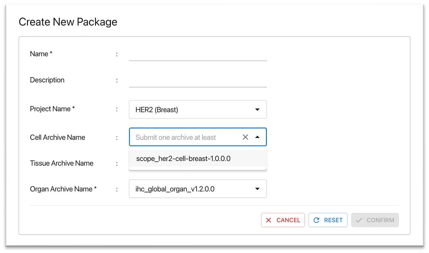
Task: Click the 'Create New Package' heading
Action: pyautogui.click(x=68, y=22)
